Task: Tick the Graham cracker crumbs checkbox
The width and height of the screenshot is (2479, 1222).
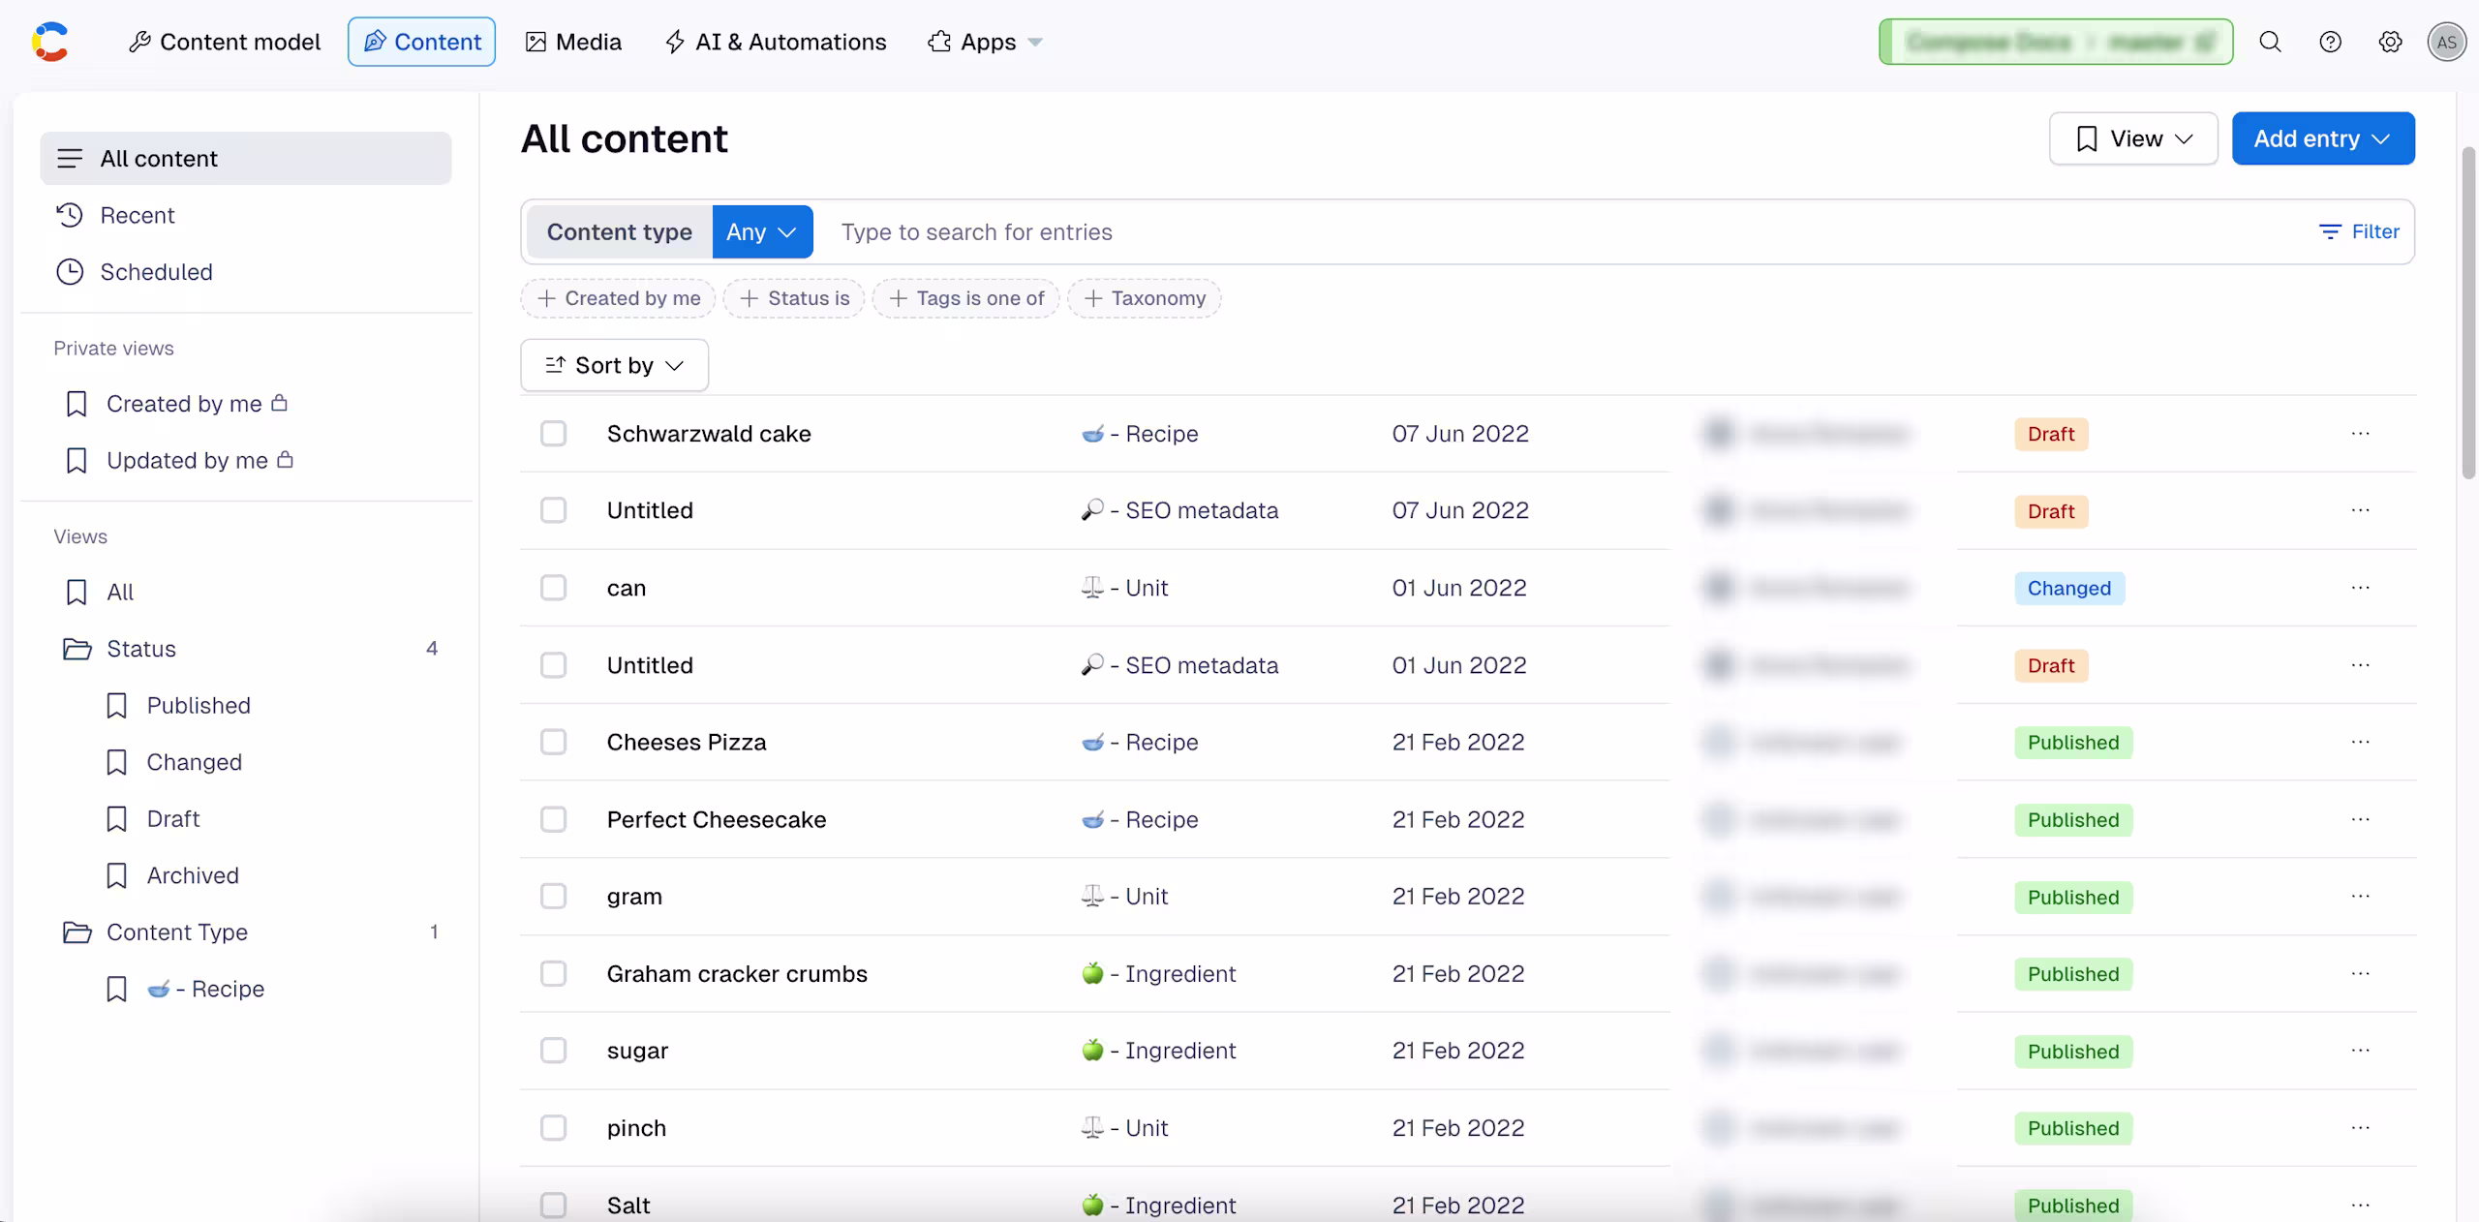Action: point(553,973)
